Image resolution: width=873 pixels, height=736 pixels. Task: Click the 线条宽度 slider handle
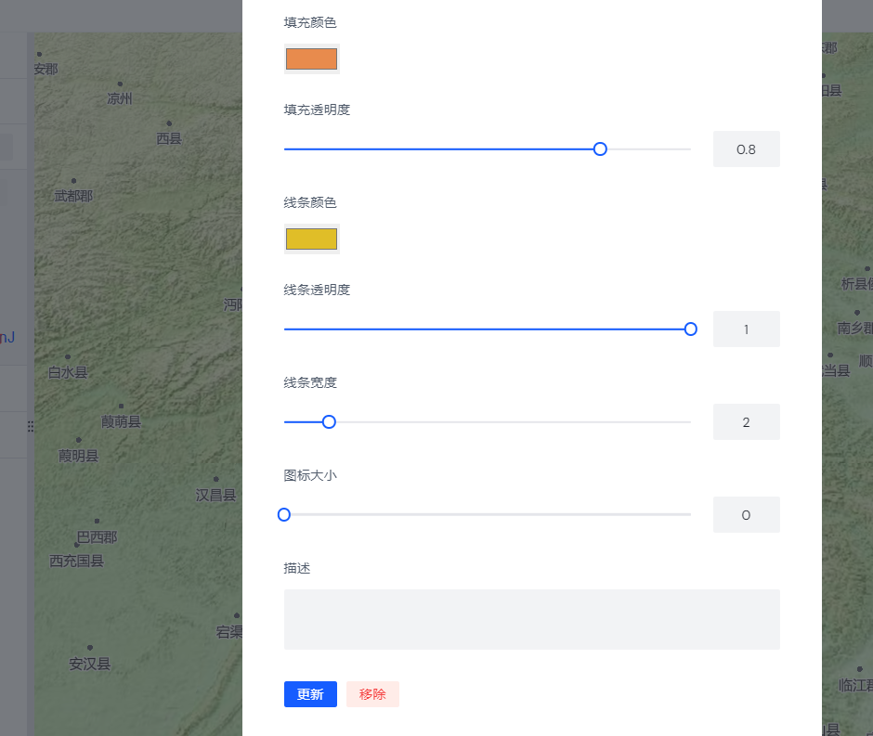[x=329, y=421]
